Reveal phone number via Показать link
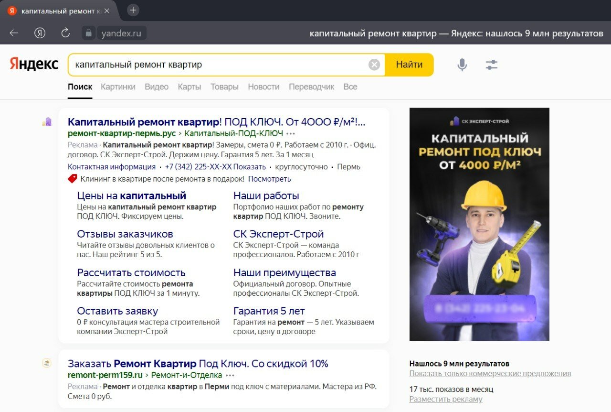This screenshot has height=412, width=611. (x=249, y=167)
